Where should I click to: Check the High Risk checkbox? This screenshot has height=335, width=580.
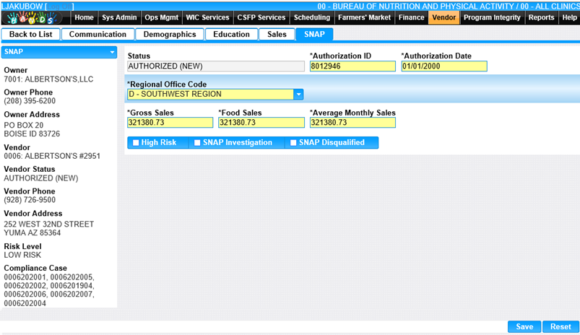[136, 143]
